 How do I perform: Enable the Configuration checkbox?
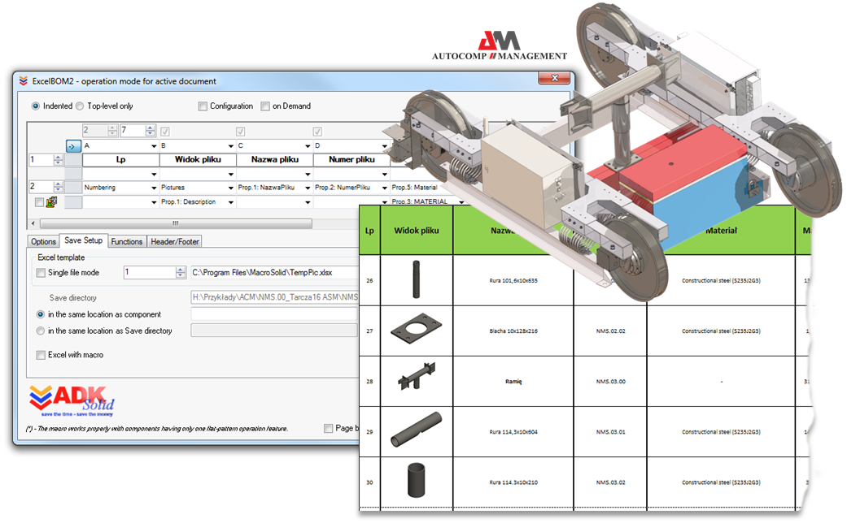[x=203, y=106]
